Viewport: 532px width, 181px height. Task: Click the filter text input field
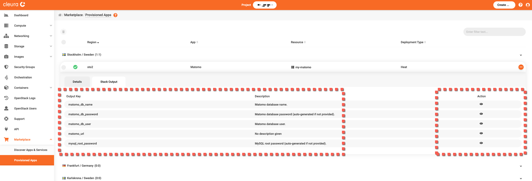coord(494,32)
